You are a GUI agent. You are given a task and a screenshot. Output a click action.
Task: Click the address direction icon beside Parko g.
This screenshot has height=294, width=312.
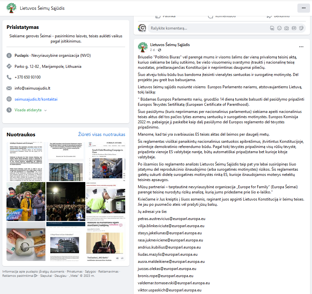click(x=9, y=66)
